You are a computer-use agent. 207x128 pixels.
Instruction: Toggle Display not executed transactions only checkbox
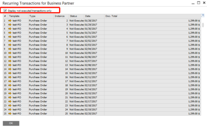click(5, 11)
